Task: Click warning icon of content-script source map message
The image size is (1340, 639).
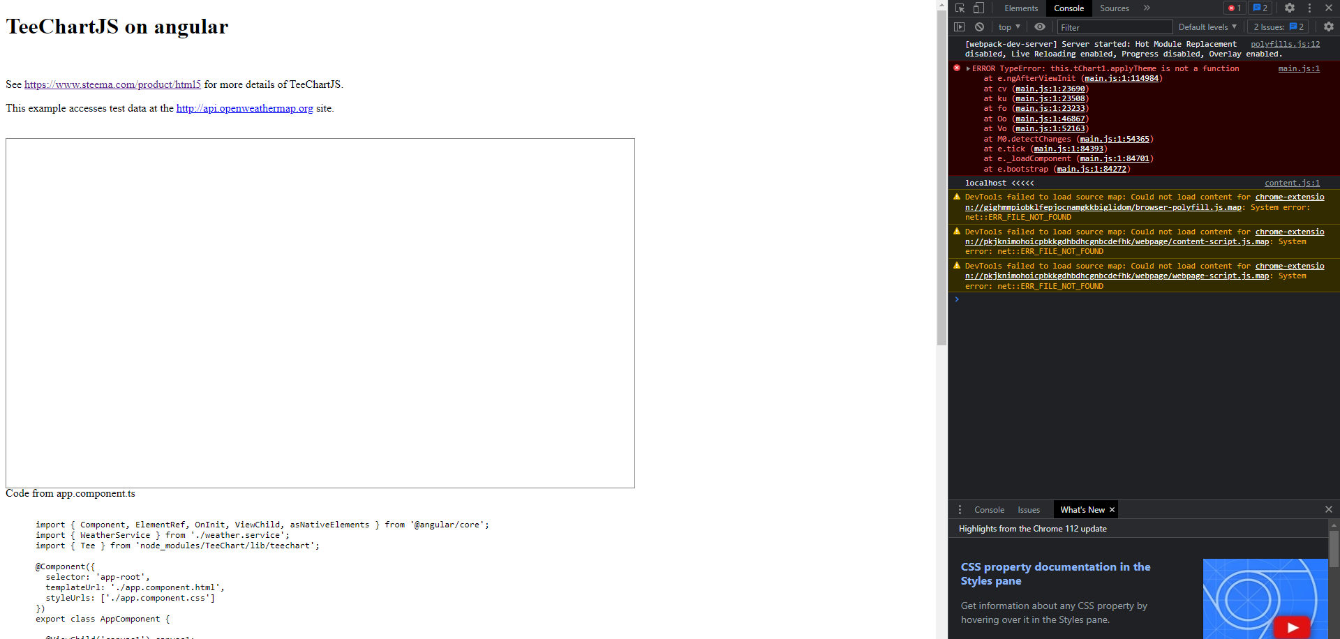Action: [x=957, y=231]
